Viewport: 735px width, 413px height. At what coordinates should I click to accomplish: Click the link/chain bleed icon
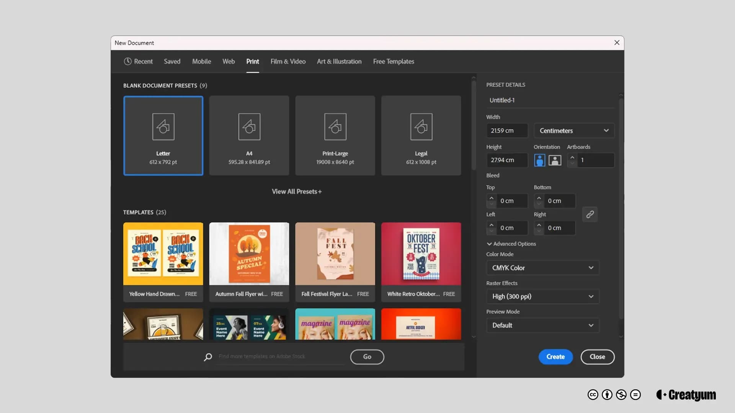pyautogui.click(x=590, y=214)
